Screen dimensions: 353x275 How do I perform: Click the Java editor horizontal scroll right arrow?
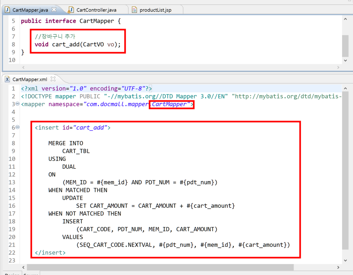coord(338,67)
